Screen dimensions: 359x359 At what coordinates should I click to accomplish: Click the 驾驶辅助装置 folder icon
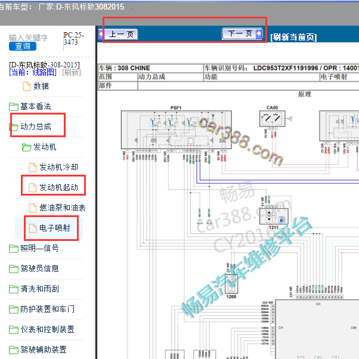coord(14,350)
